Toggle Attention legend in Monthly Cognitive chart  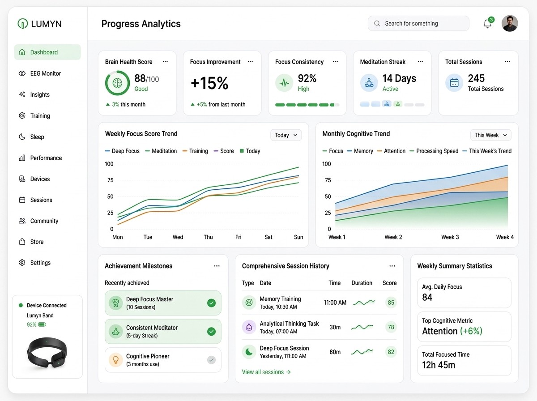click(392, 151)
